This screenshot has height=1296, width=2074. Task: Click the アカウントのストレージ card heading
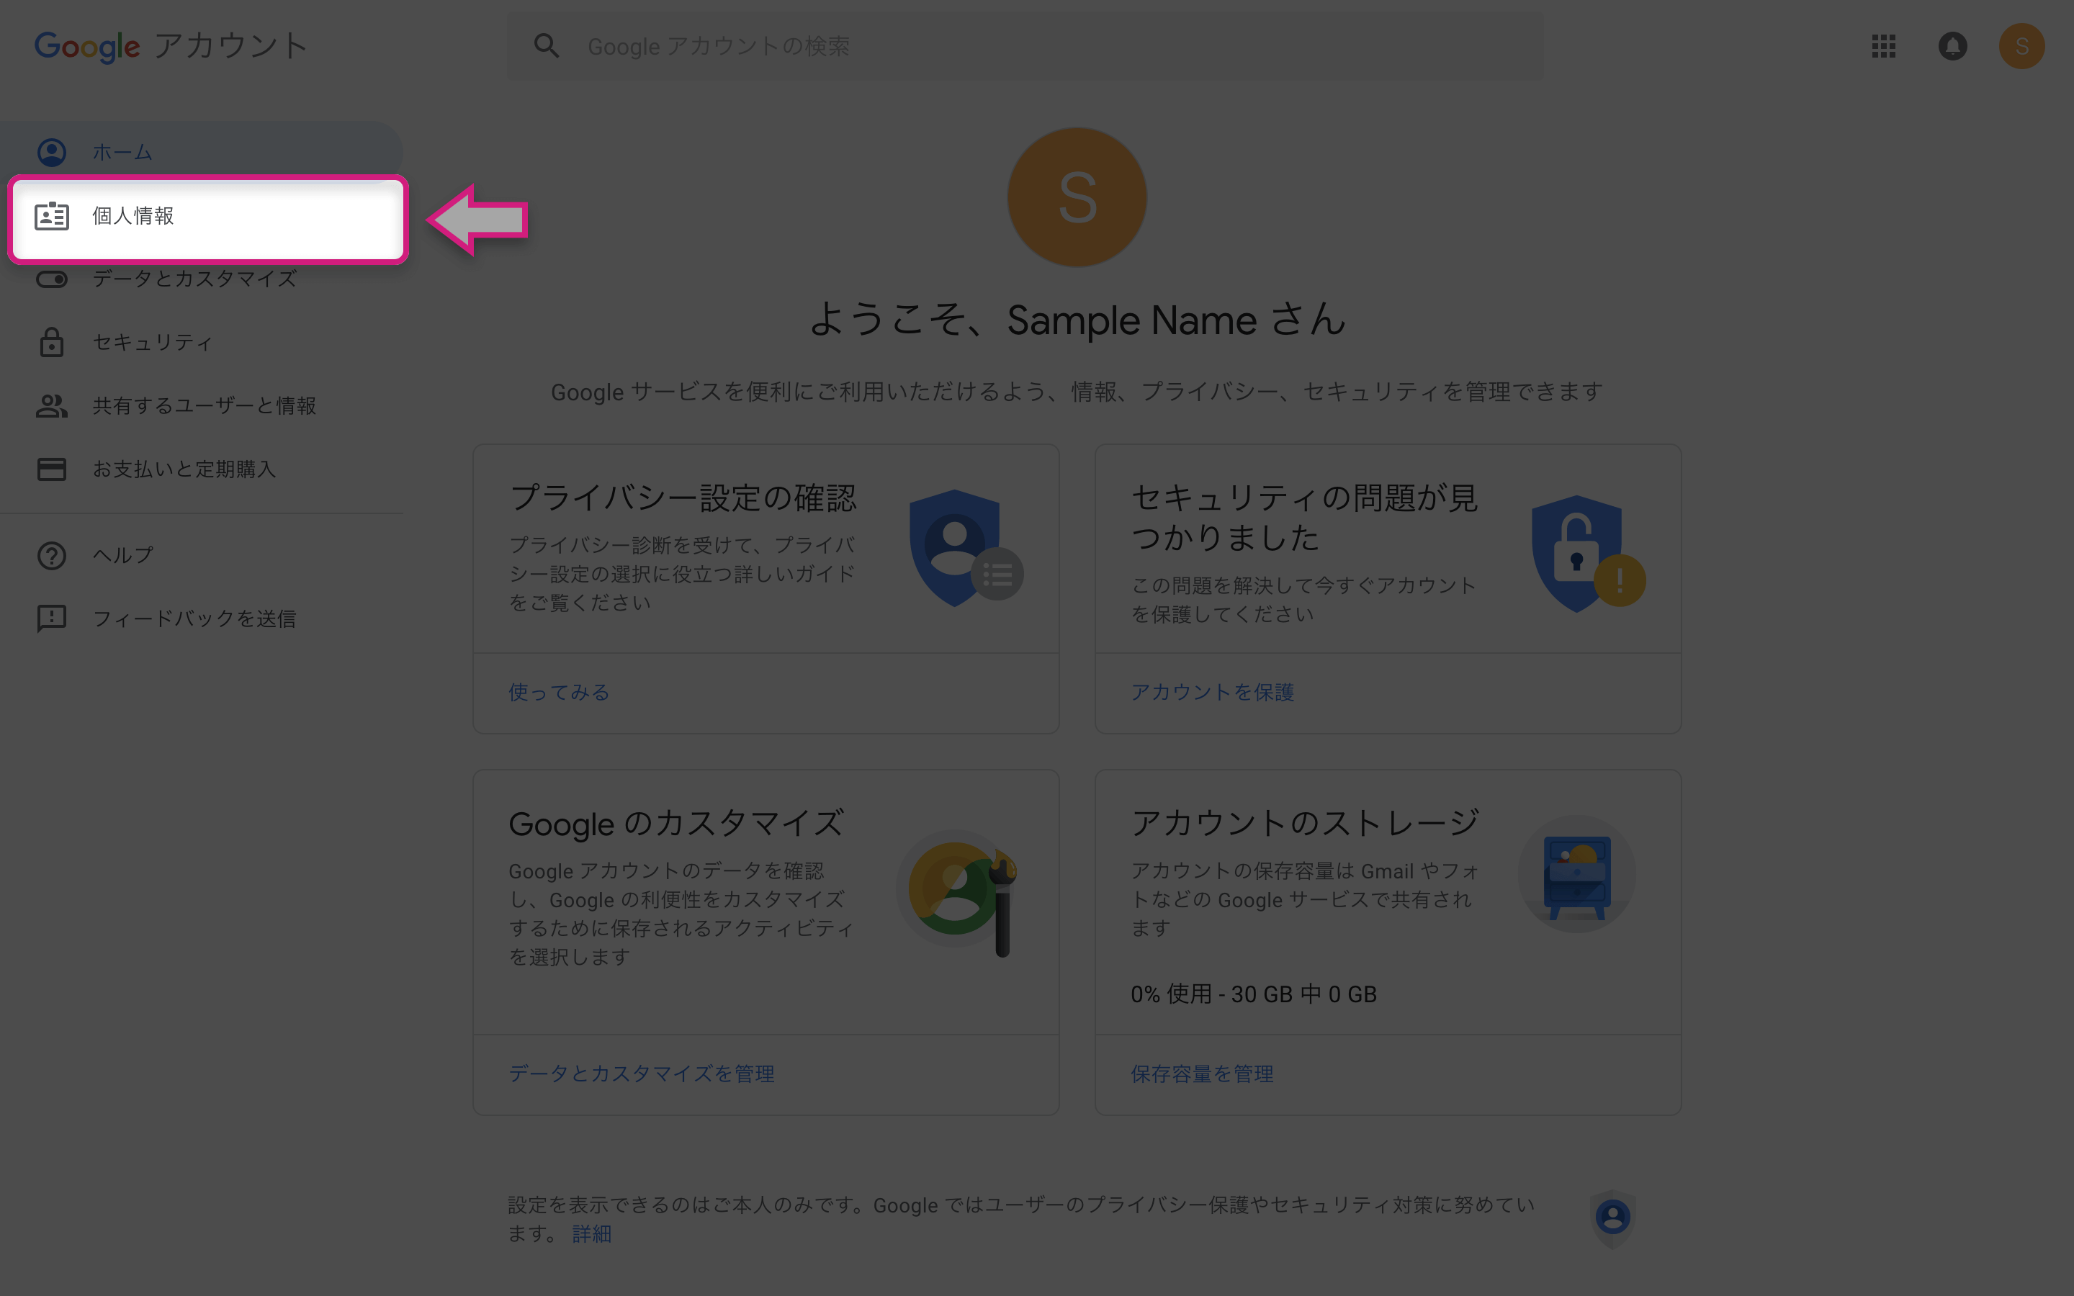1304,823
